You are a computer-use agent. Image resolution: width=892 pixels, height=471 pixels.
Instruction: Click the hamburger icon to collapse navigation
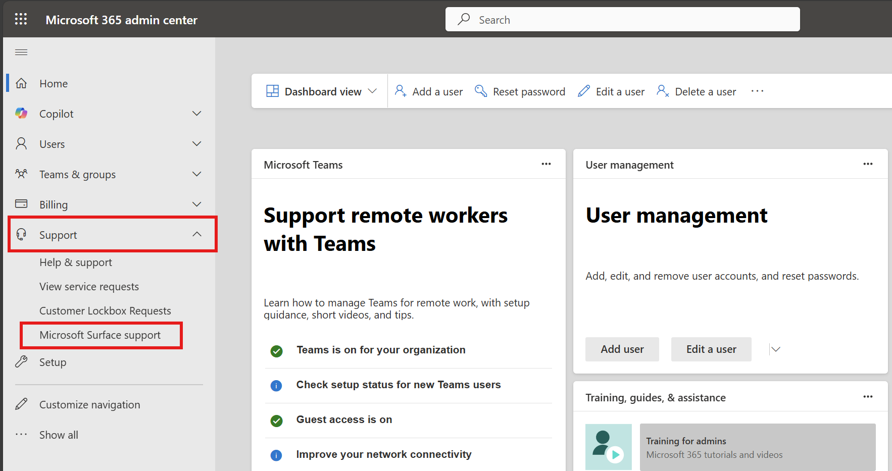click(21, 52)
